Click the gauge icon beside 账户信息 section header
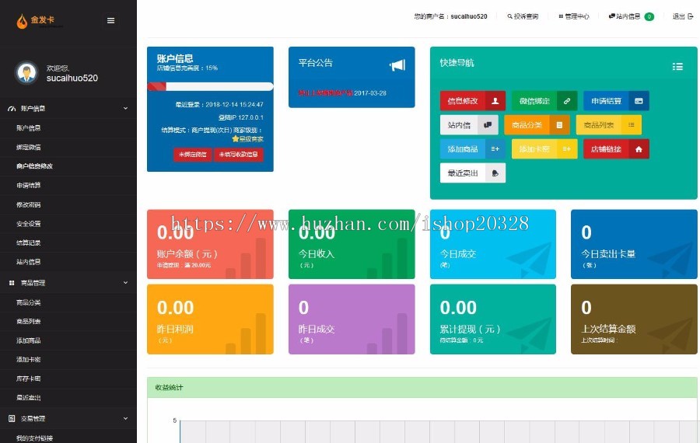The image size is (700, 443). 12,108
